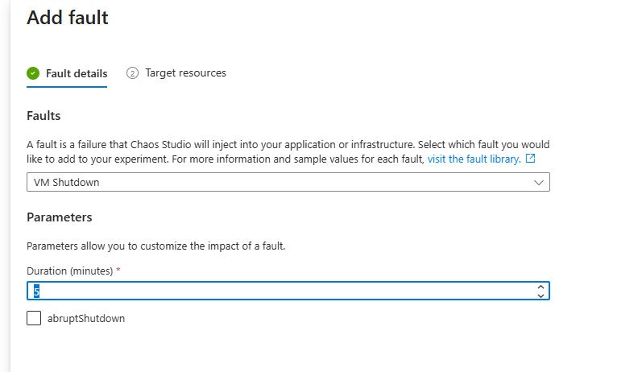The width and height of the screenshot is (642, 372).
Task: Click the red required asterisk next to Duration
Action: 118,271
